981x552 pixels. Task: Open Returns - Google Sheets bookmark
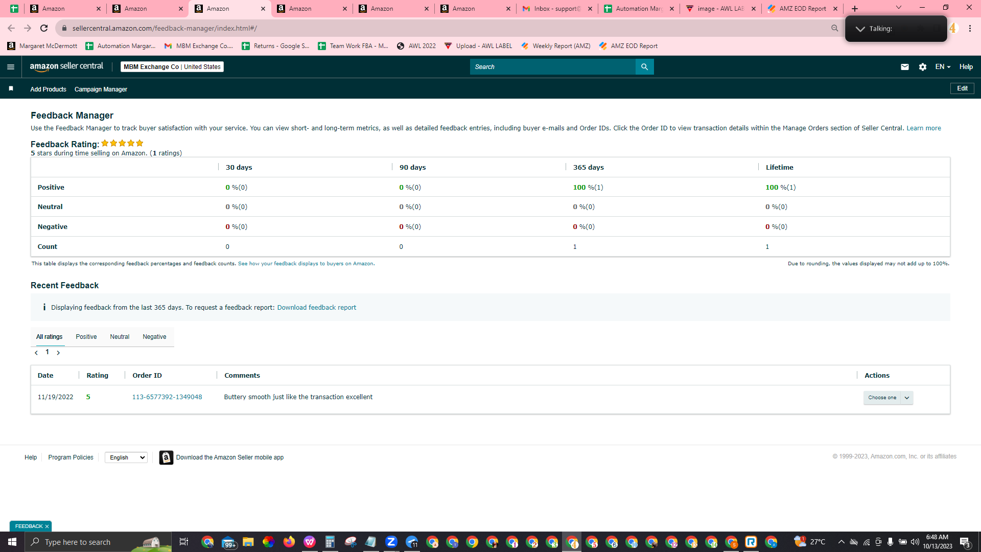[275, 46]
